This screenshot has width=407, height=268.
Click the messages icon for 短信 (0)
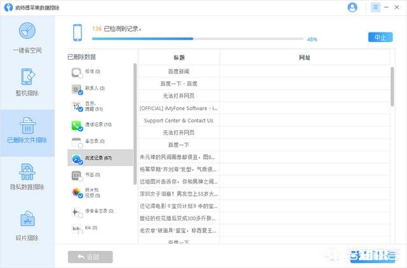(76, 73)
